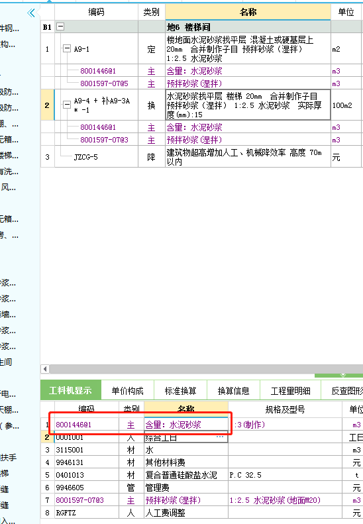Click the 单位 column header in upper table
This screenshot has height=524, width=363.
click(346, 13)
